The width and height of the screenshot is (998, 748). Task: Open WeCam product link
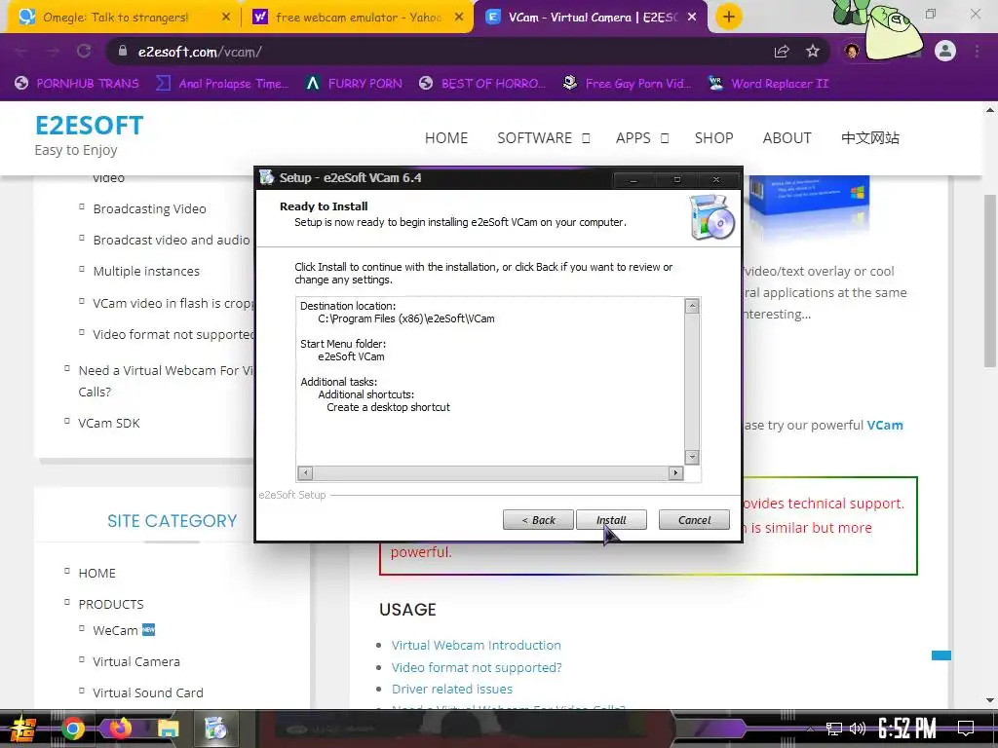point(115,630)
